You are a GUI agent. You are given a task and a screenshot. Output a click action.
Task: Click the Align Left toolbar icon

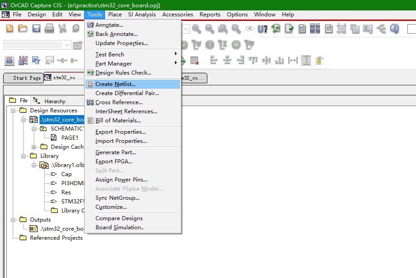214,60
